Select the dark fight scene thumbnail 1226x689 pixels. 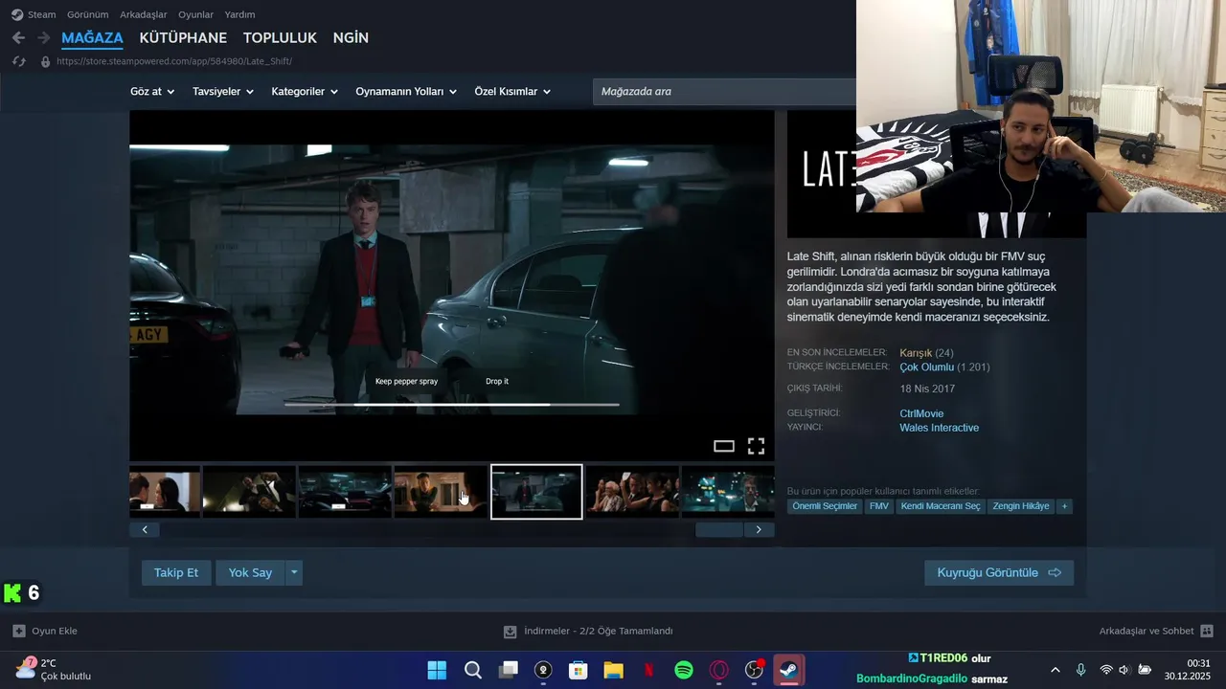249,492
